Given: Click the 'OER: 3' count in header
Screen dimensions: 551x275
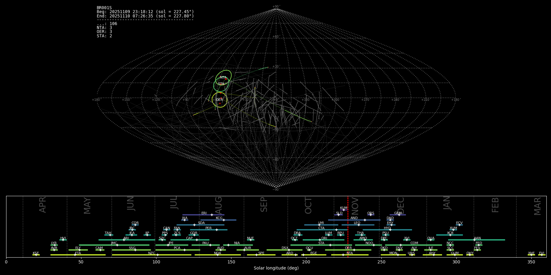Looking at the screenshot, I should 104,32.
